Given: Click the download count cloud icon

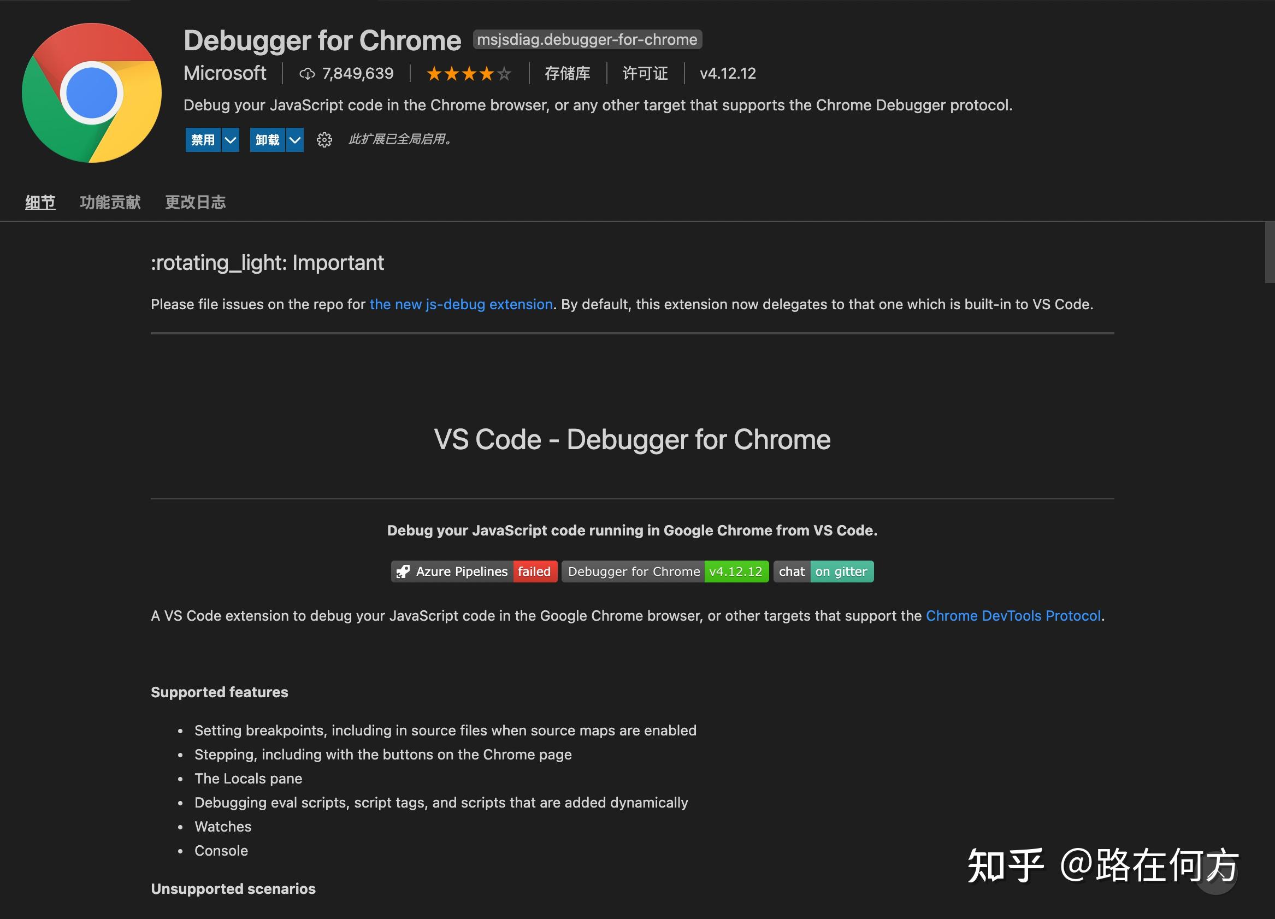Looking at the screenshot, I should pos(308,73).
